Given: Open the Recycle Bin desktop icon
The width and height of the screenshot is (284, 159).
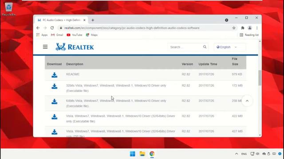Looking at the screenshot, I should point(9,9).
